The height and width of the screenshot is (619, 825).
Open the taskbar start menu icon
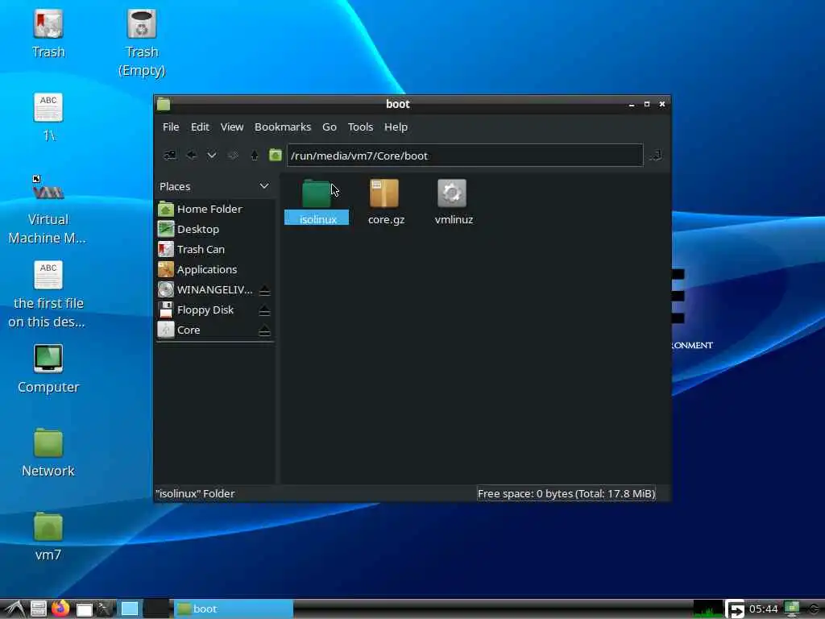pyautogui.click(x=15, y=609)
